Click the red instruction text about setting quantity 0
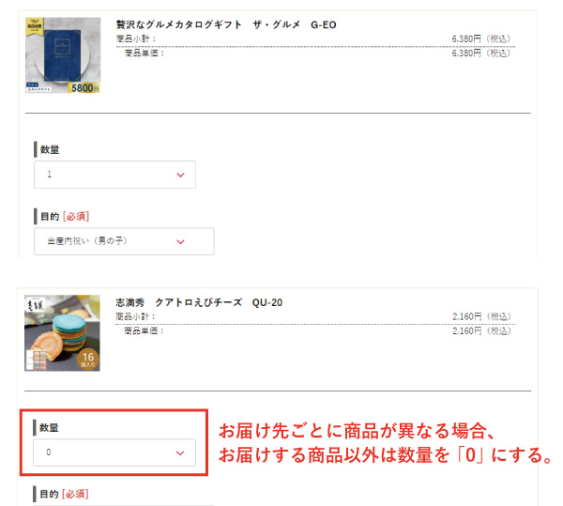Screen dimensions: 563x506 point(385,443)
